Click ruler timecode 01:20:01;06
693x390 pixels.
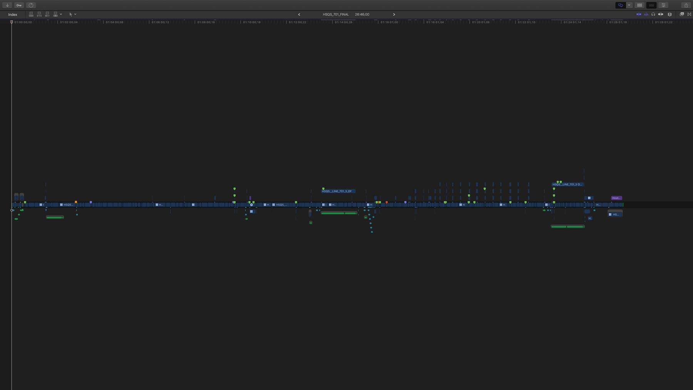(x=481, y=22)
